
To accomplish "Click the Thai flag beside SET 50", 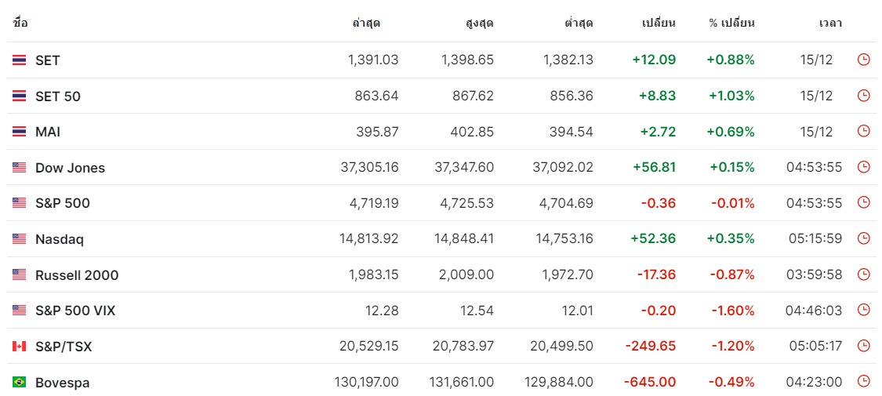I will click(x=19, y=96).
